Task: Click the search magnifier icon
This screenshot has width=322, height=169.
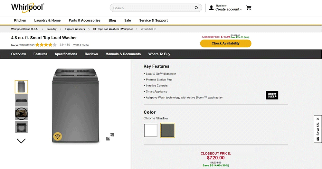Action: click(x=196, y=8)
